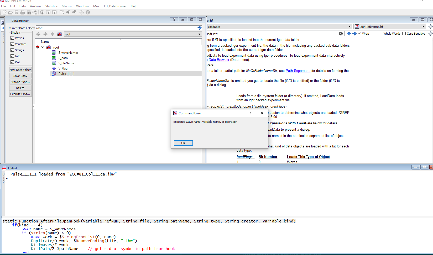Image resolution: width=433 pixels, height=255 pixels.
Task: Click the Print toolbar icon
Action: 23,12
